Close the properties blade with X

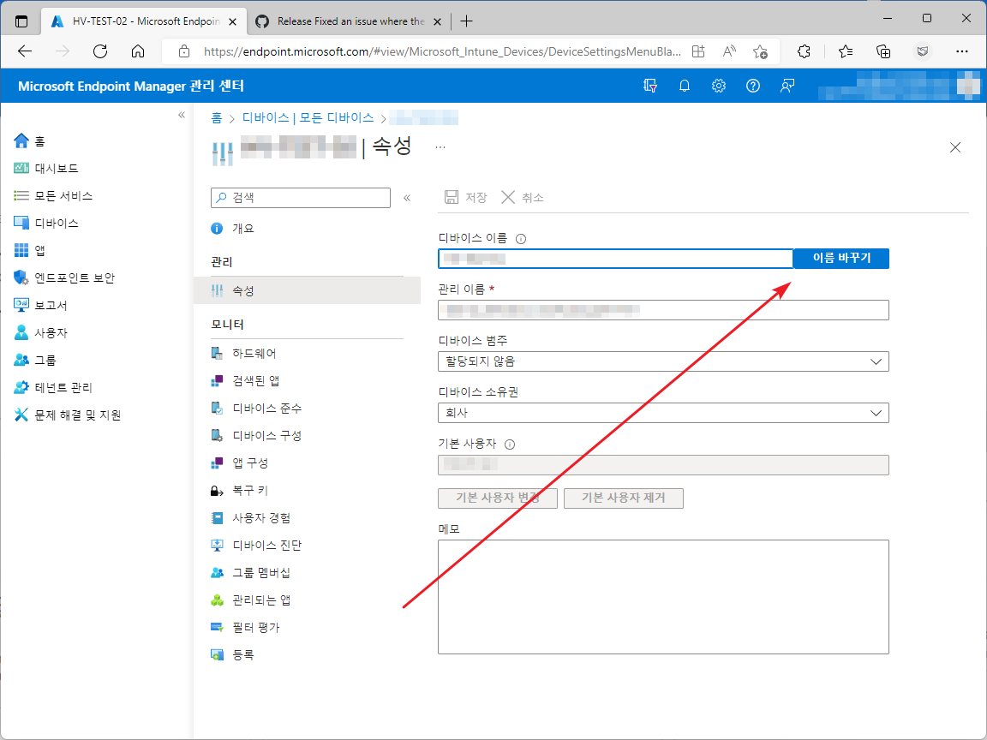(x=955, y=147)
